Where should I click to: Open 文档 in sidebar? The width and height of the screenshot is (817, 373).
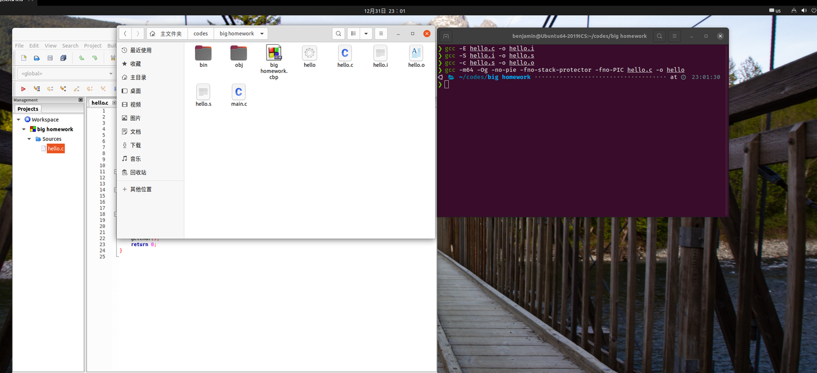pos(150,132)
